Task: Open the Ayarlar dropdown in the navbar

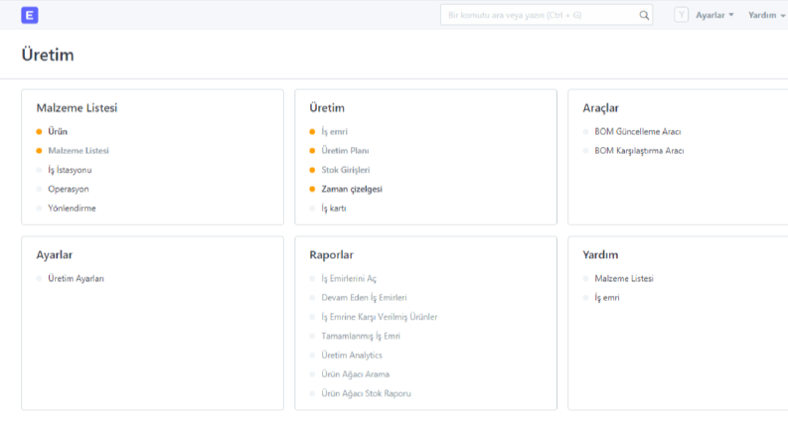Action: [x=714, y=15]
